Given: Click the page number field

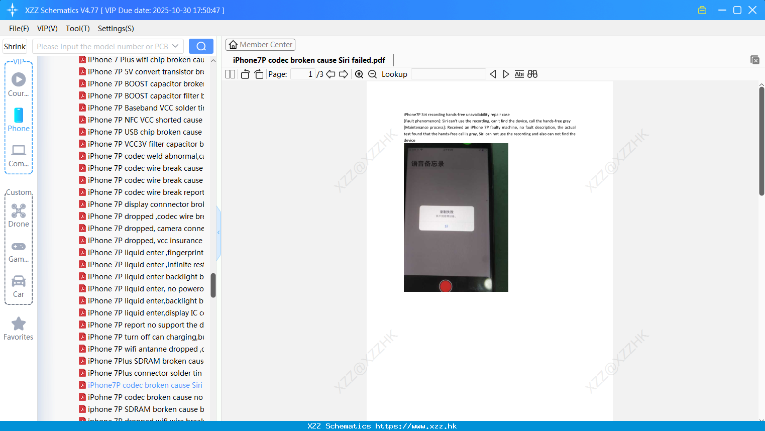Looking at the screenshot, I should click(x=302, y=74).
